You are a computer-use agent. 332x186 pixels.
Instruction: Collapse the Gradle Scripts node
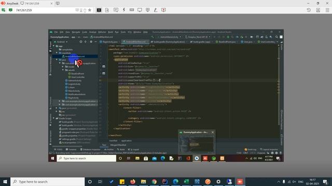coord(54,118)
